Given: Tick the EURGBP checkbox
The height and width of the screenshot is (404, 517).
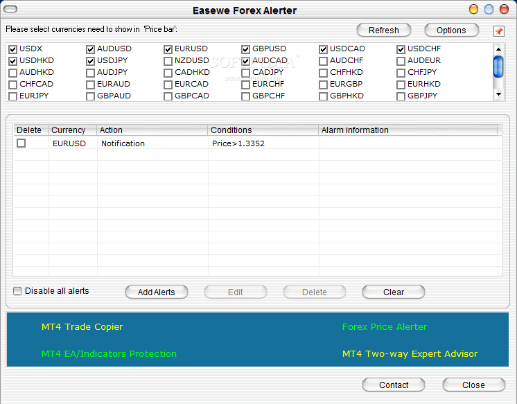Looking at the screenshot, I should 323,85.
